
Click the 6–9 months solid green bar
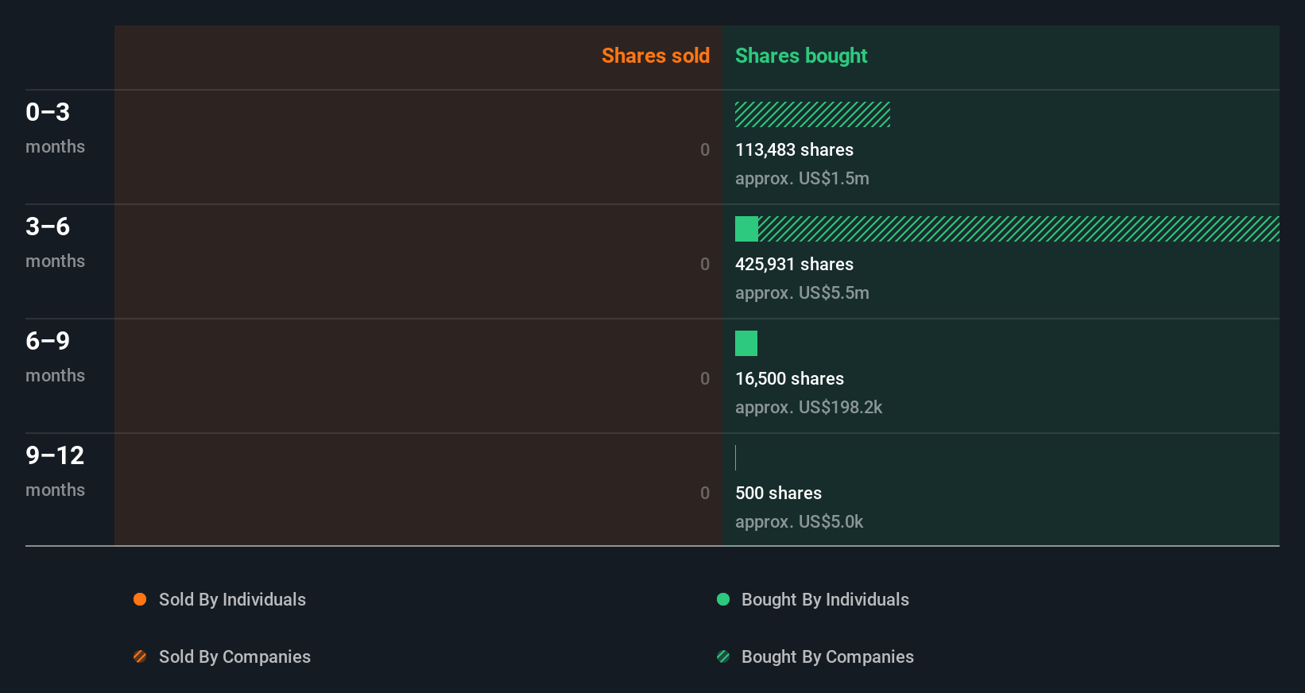[746, 343]
